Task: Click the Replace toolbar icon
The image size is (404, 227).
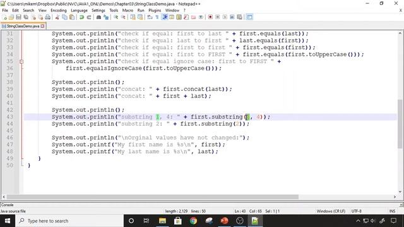Action: pos(105,17)
